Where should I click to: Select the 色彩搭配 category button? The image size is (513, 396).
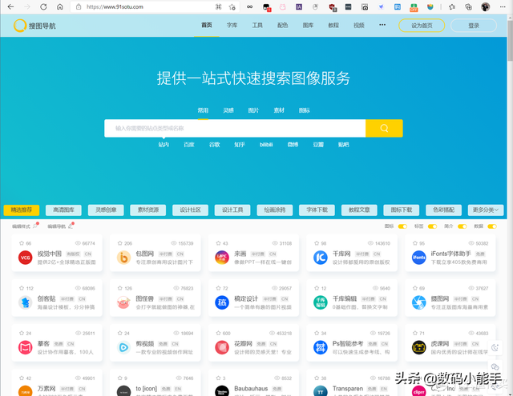[443, 210]
